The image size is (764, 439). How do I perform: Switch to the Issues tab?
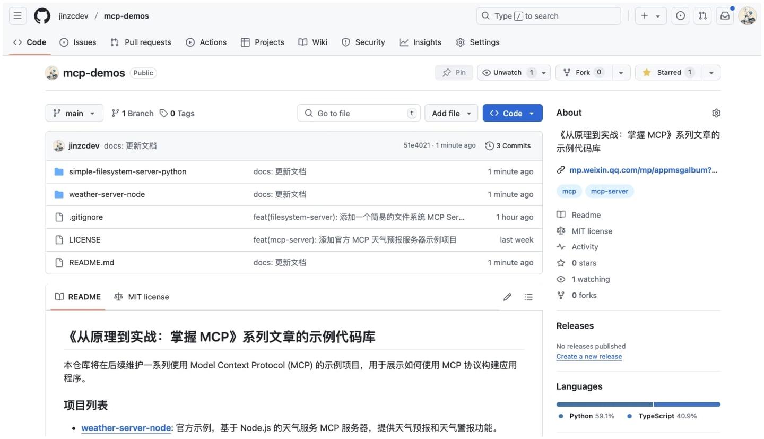(x=78, y=42)
